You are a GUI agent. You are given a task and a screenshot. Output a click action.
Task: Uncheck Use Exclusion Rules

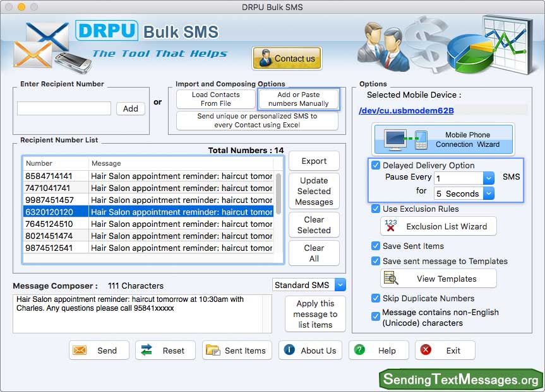(376, 209)
